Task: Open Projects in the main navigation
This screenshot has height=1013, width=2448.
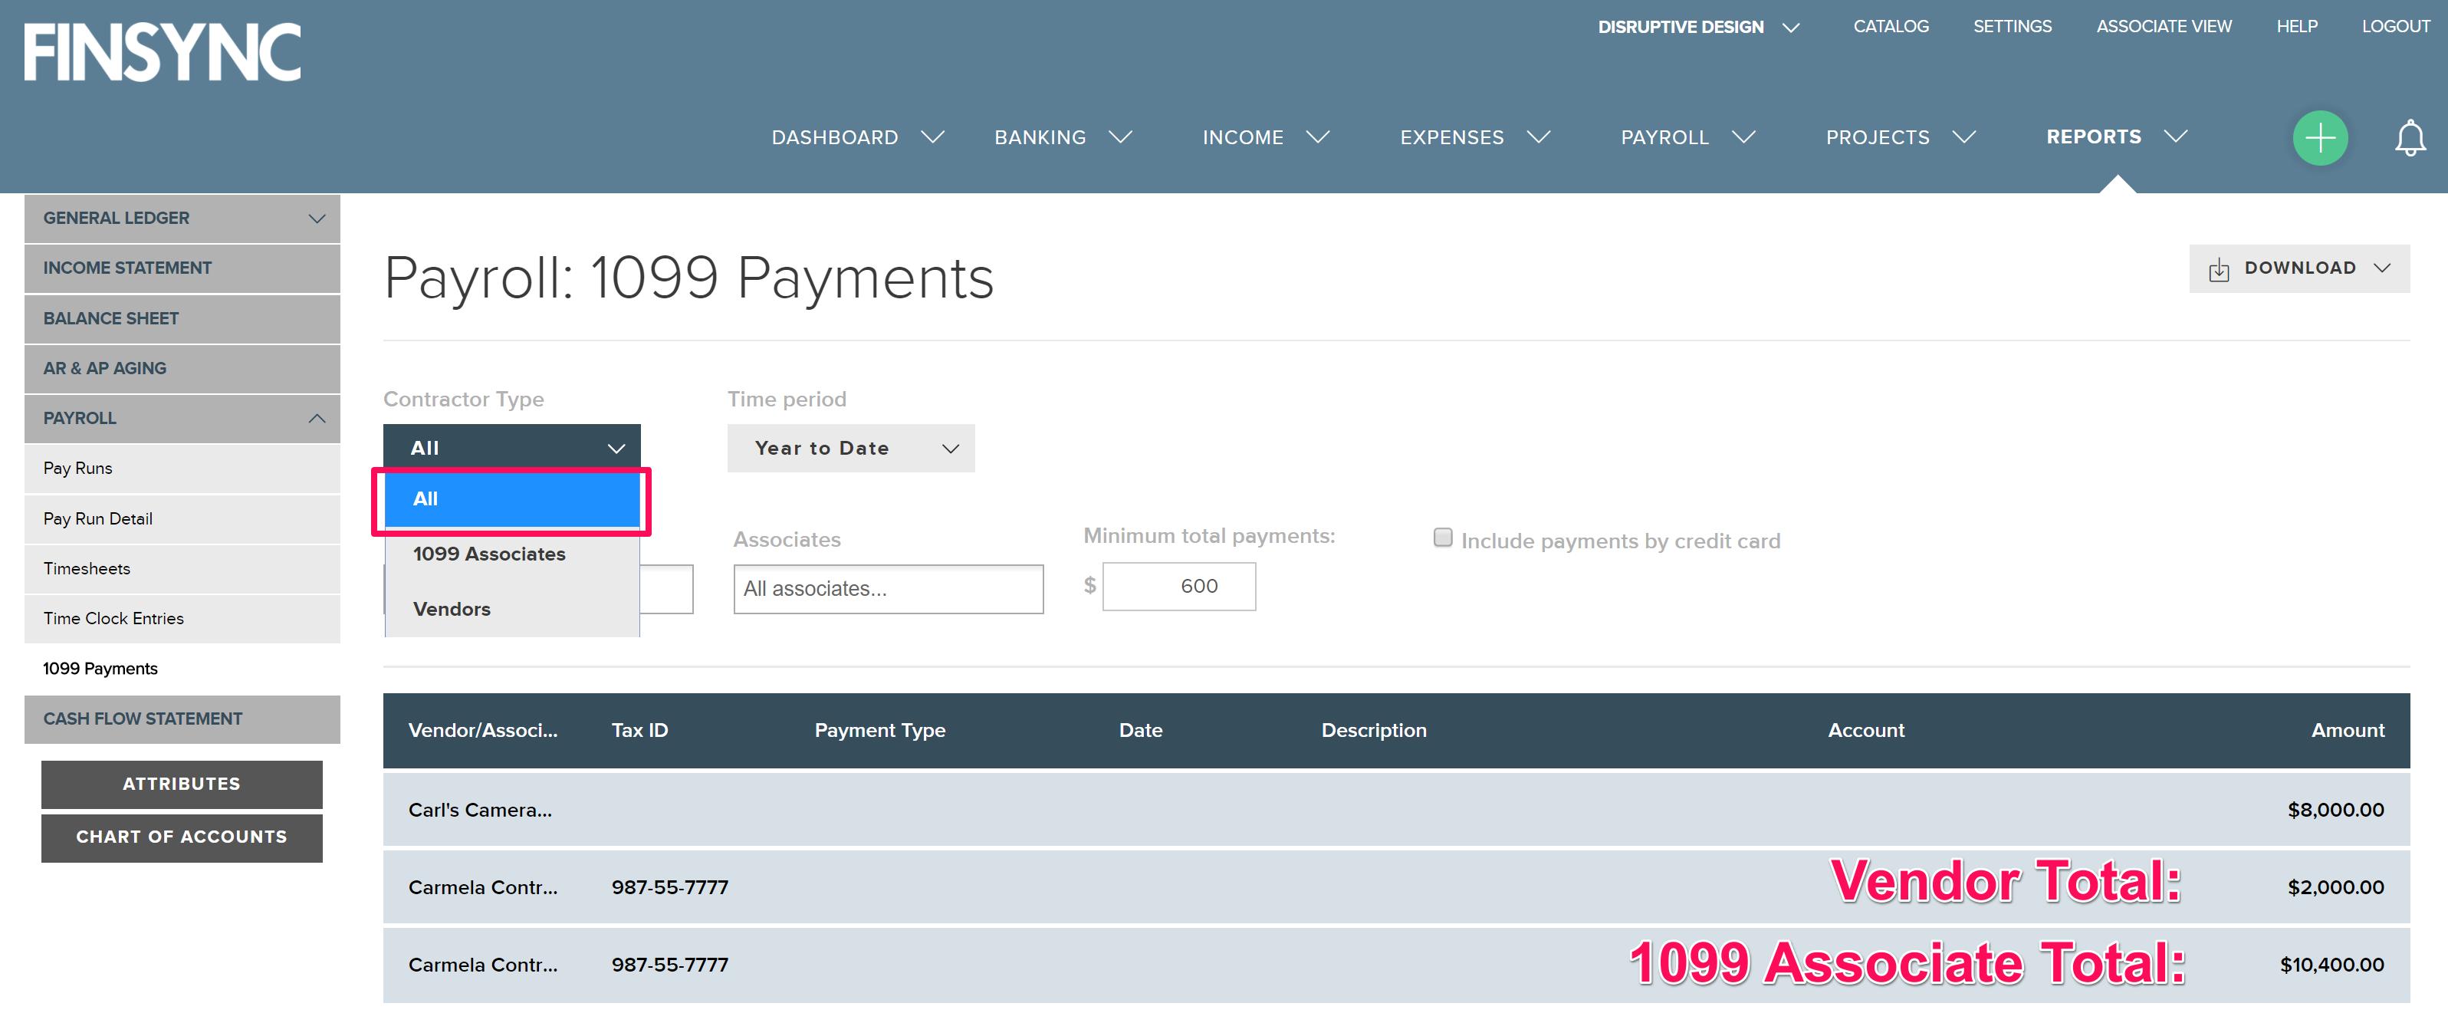Action: coord(1877,138)
